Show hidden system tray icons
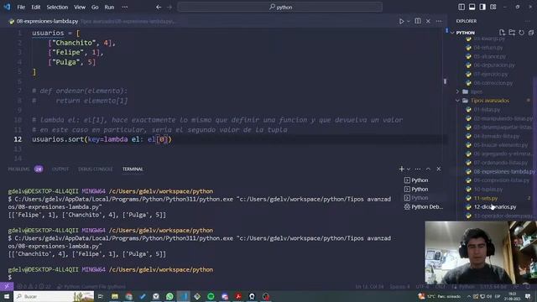537x302 pixels. click(x=469, y=296)
